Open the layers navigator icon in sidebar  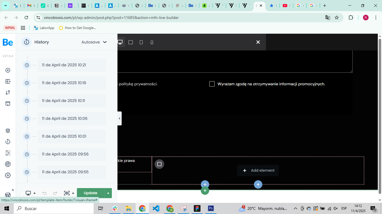8,131
